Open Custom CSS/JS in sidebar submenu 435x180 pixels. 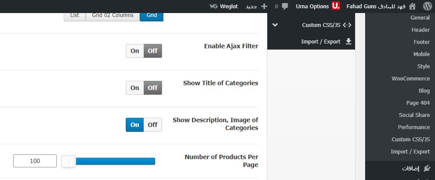(411, 139)
